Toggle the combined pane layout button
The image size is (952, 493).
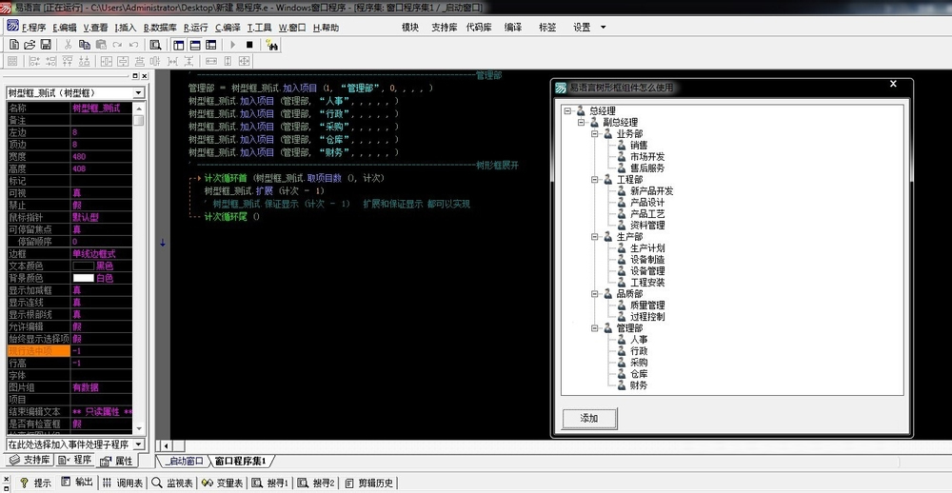tap(210, 45)
